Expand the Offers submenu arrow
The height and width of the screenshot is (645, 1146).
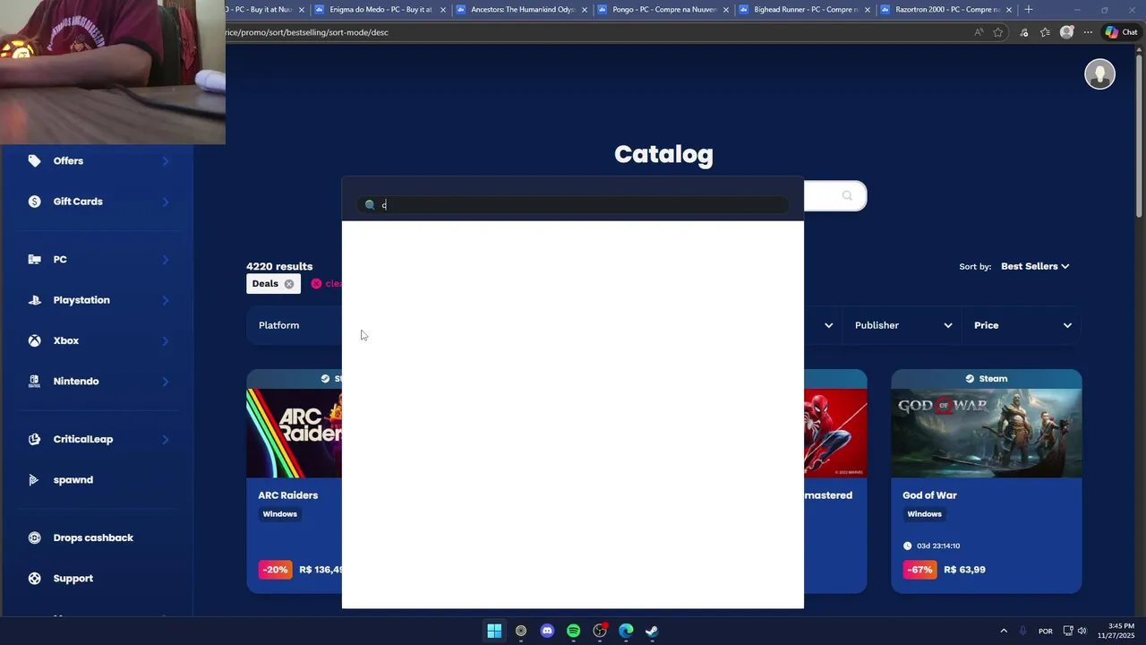pyautogui.click(x=166, y=161)
